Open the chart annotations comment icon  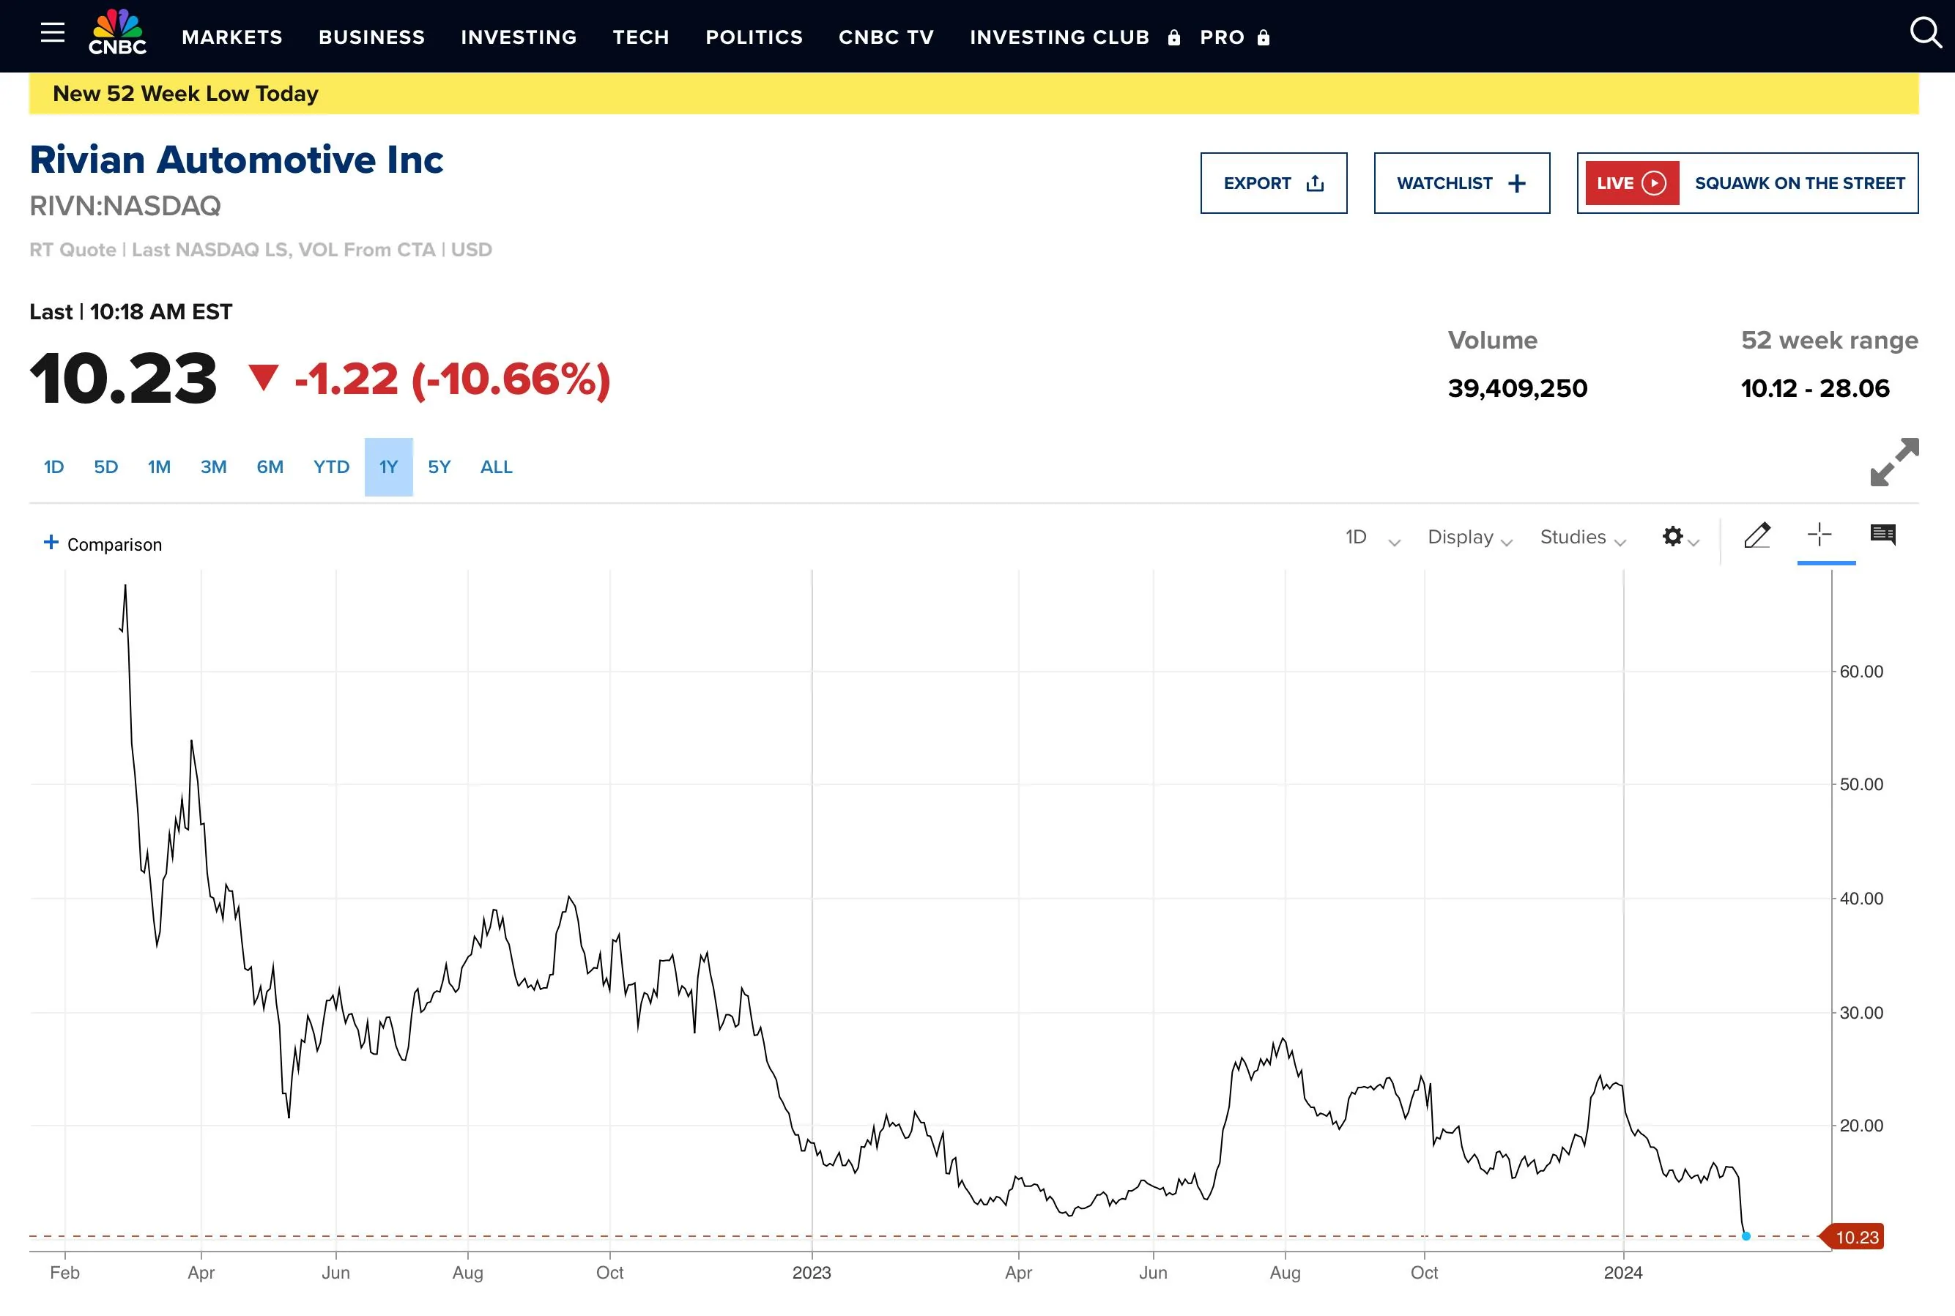(x=1882, y=535)
